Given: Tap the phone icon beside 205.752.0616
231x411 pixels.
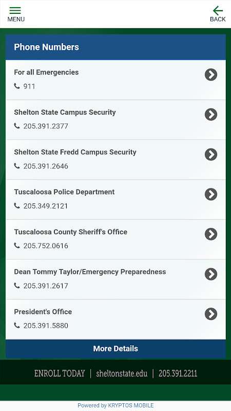Looking at the screenshot, I should pyautogui.click(x=17, y=246).
